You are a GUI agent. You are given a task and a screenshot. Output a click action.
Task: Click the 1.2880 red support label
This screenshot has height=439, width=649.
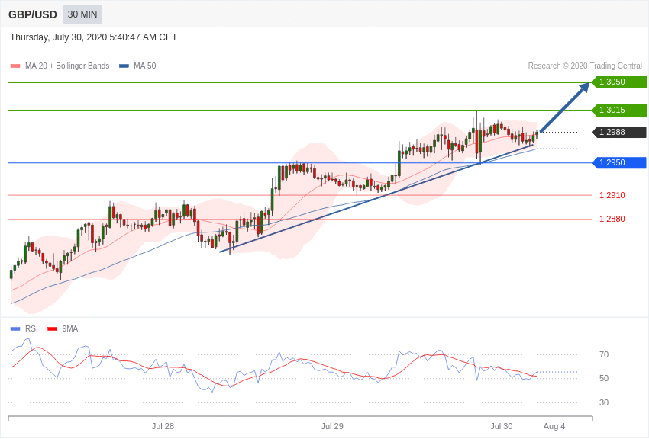click(x=612, y=219)
